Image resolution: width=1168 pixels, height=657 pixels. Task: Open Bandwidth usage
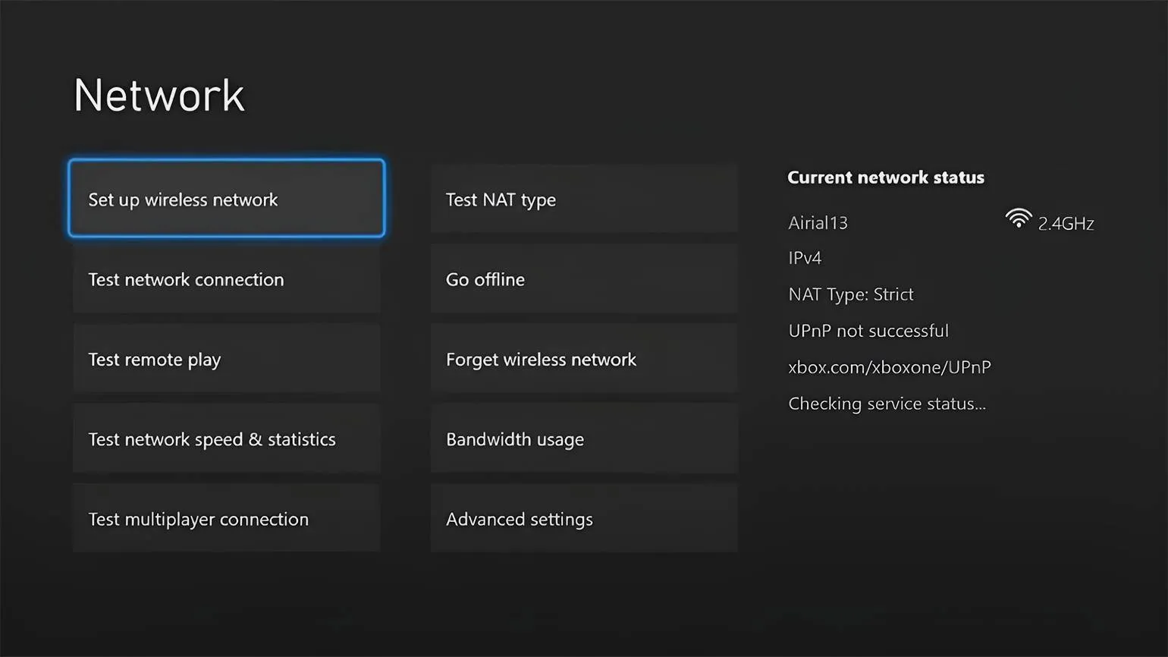(583, 439)
